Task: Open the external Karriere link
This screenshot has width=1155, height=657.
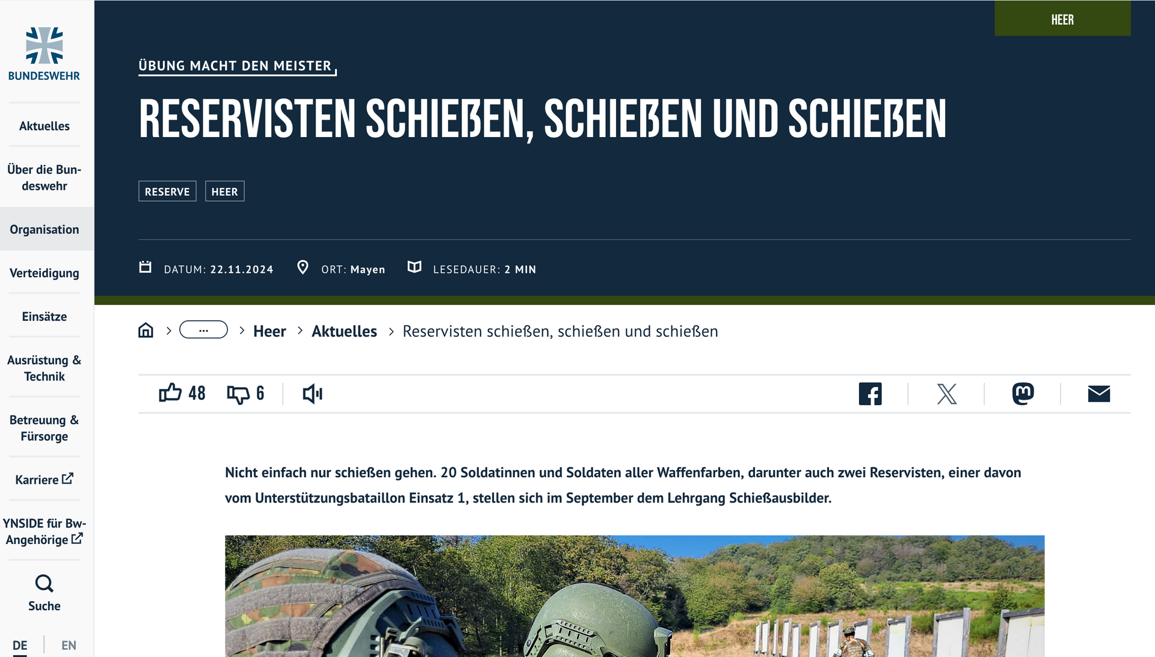Action: coord(44,479)
